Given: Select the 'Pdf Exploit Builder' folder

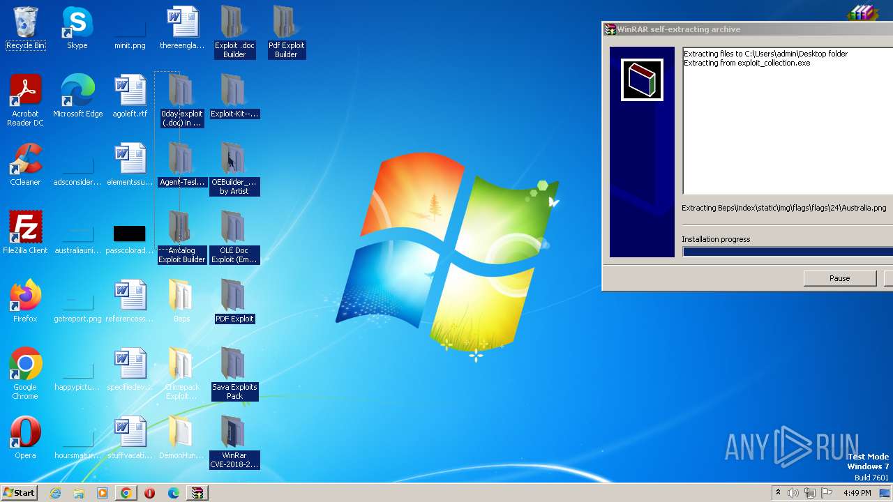Looking at the screenshot, I should pyautogui.click(x=286, y=32).
